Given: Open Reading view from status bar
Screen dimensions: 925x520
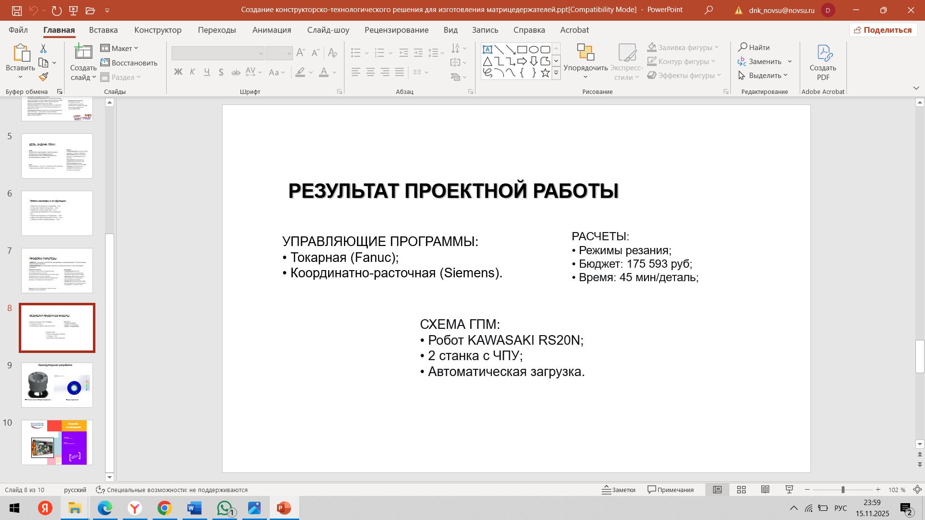Looking at the screenshot, I should pos(765,490).
